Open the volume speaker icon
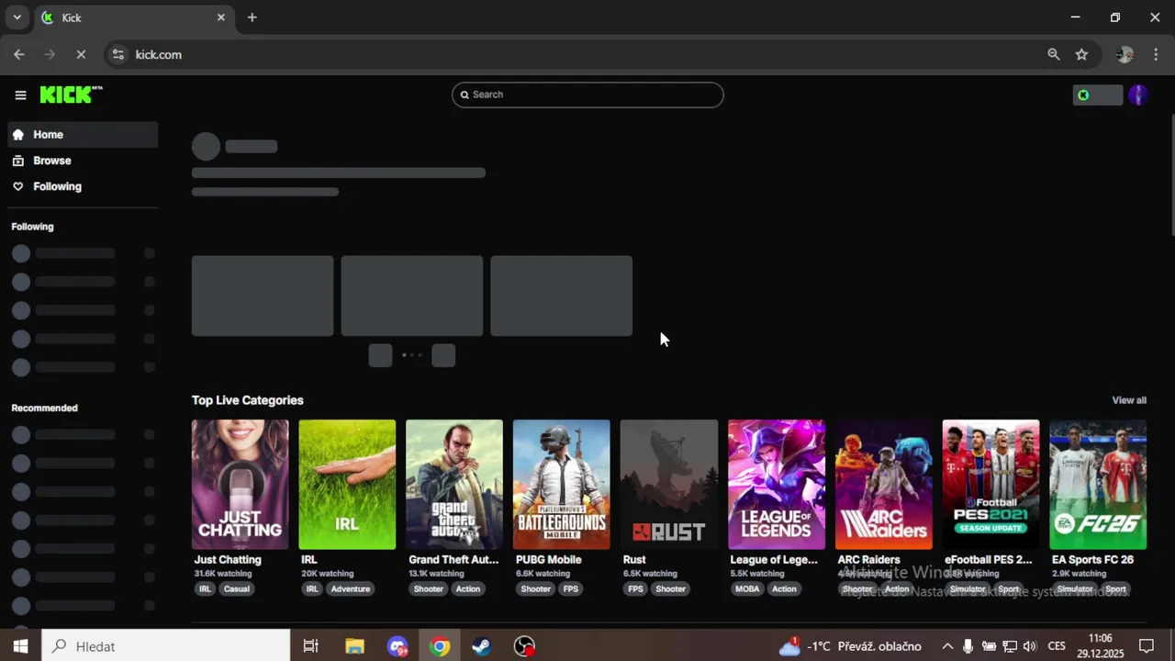The height and width of the screenshot is (661, 1175). pos(1030,646)
